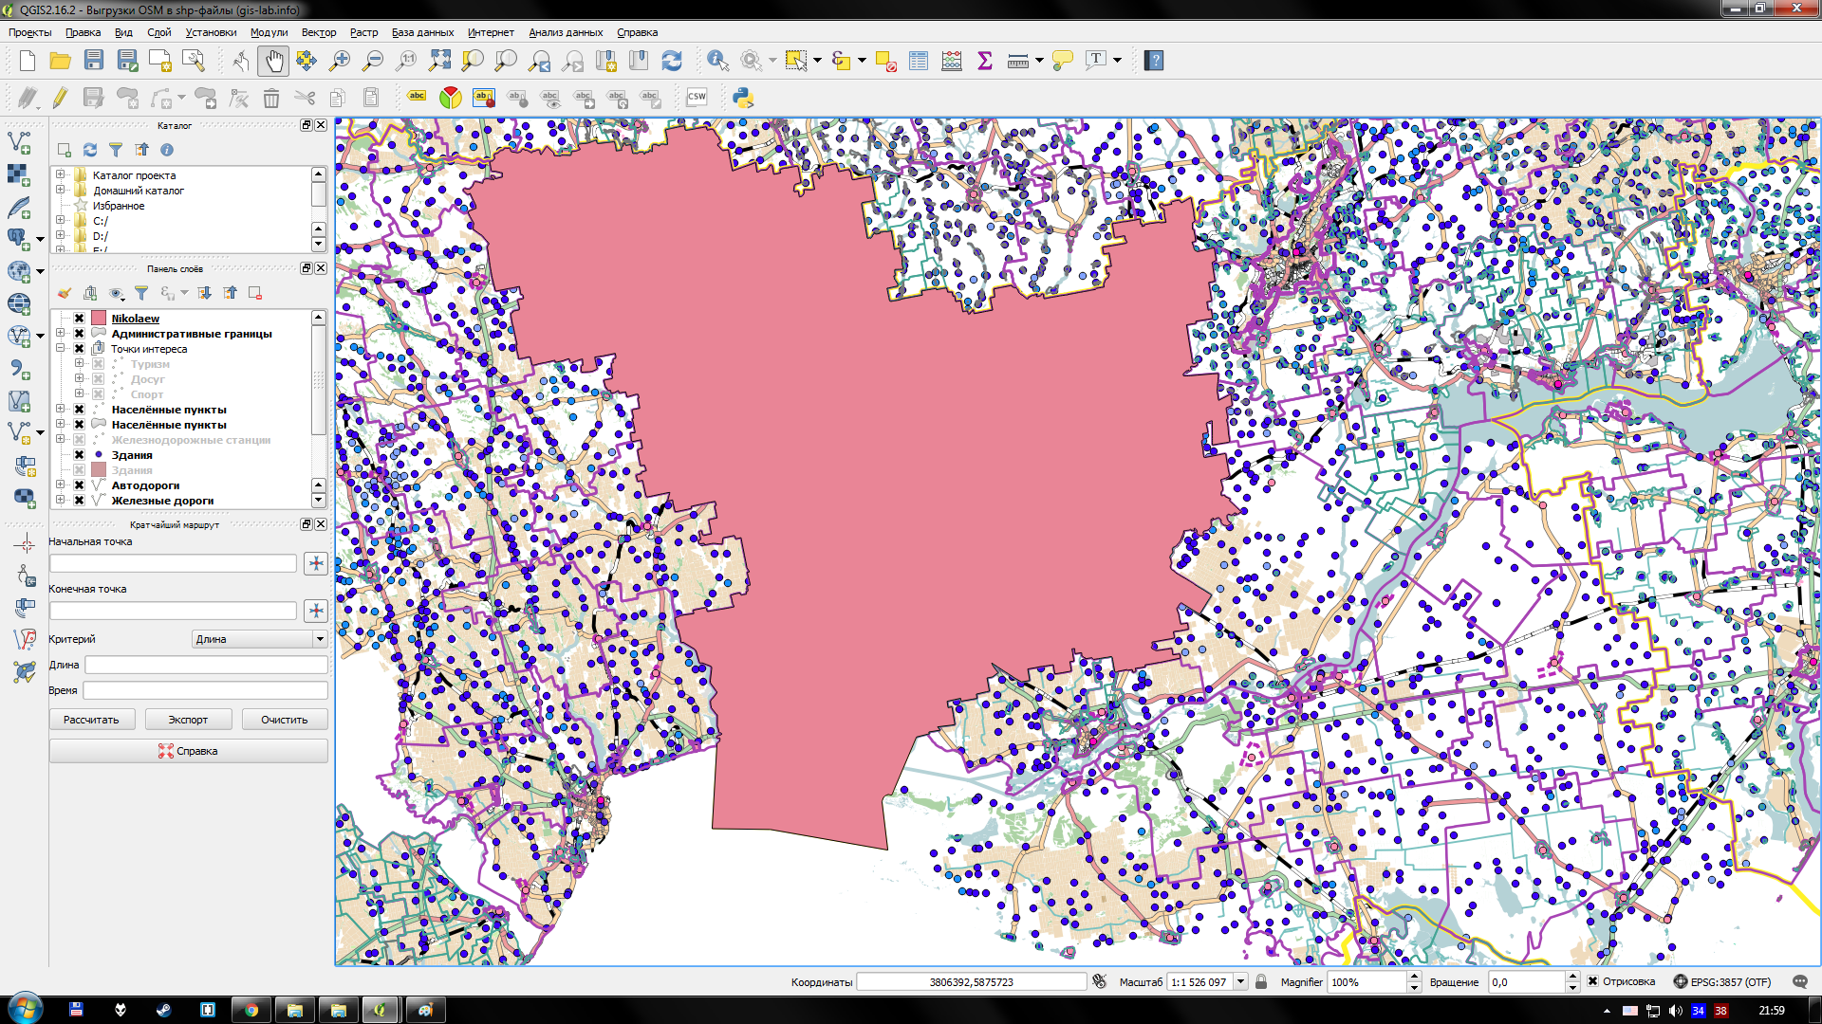Open the CSW catalog client icon
The height and width of the screenshot is (1024, 1822).
tap(697, 98)
